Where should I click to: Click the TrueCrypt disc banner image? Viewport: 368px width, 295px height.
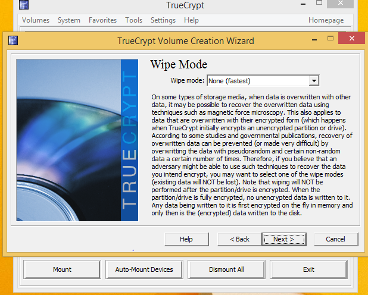[77, 140]
